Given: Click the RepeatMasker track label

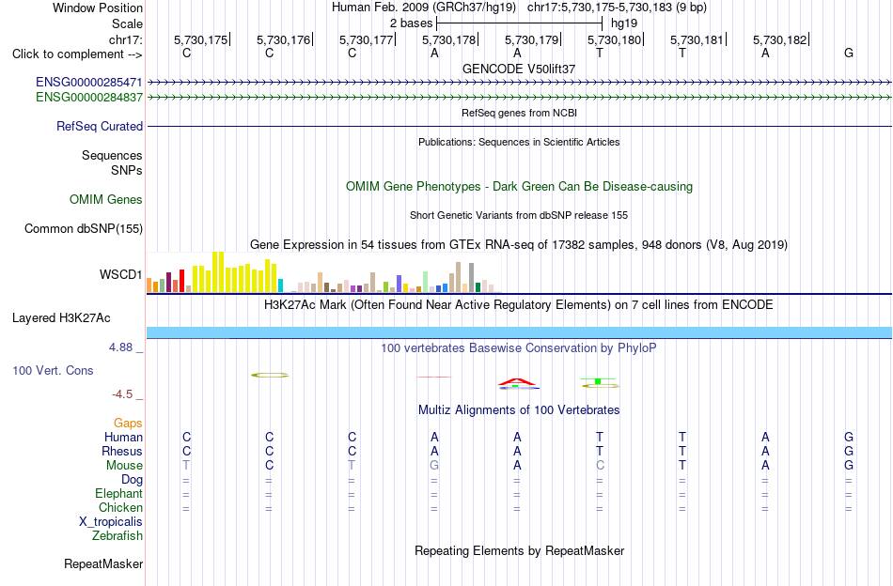Looking at the screenshot, I should click(103, 564).
